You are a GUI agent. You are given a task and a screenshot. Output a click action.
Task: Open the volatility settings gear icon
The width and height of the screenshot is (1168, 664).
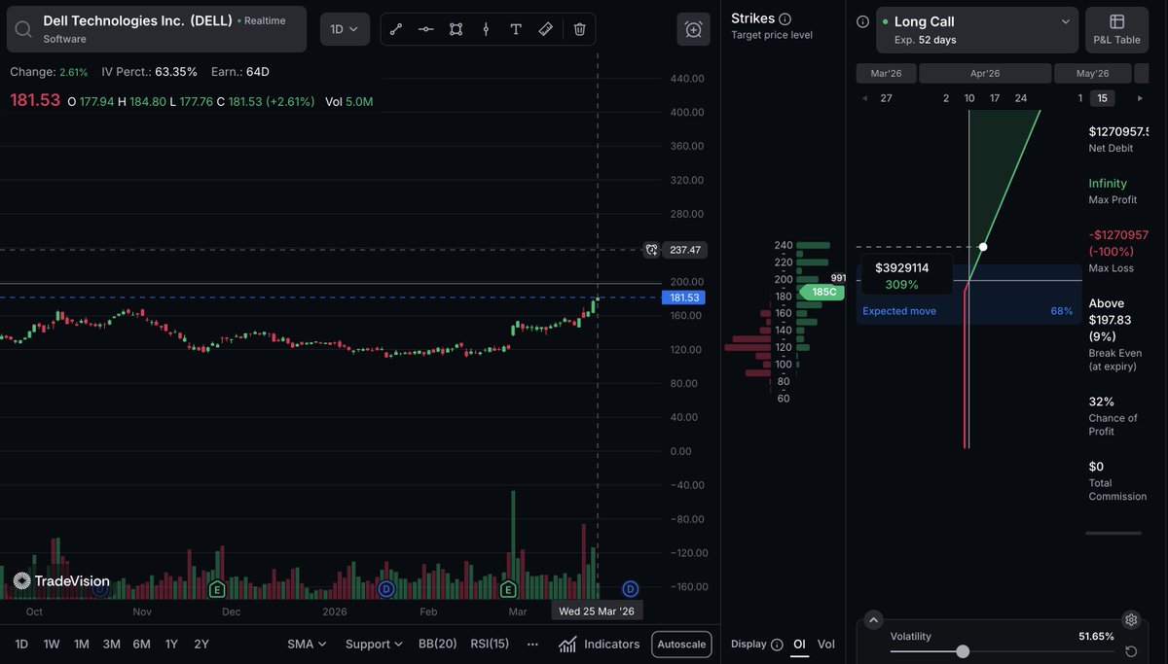click(1131, 620)
